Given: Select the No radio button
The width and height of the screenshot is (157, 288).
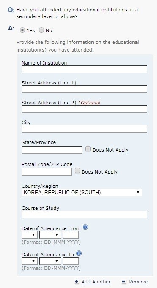Looking at the screenshot, I should (x=41, y=30).
